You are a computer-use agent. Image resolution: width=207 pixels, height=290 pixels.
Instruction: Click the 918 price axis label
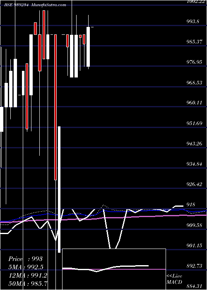[190, 205]
